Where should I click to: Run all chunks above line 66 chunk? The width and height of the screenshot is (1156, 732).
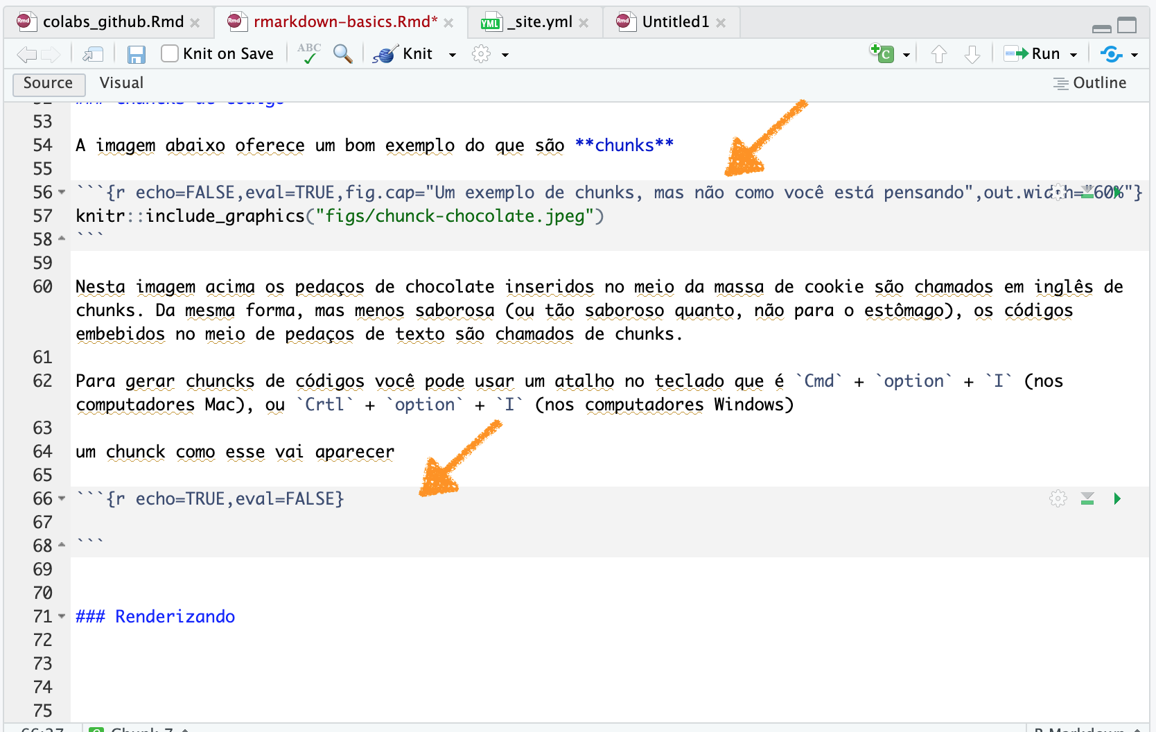(x=1087, y=498)
